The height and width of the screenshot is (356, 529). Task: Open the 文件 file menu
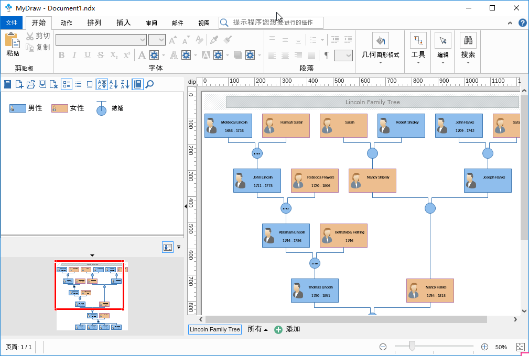point(12,23)
